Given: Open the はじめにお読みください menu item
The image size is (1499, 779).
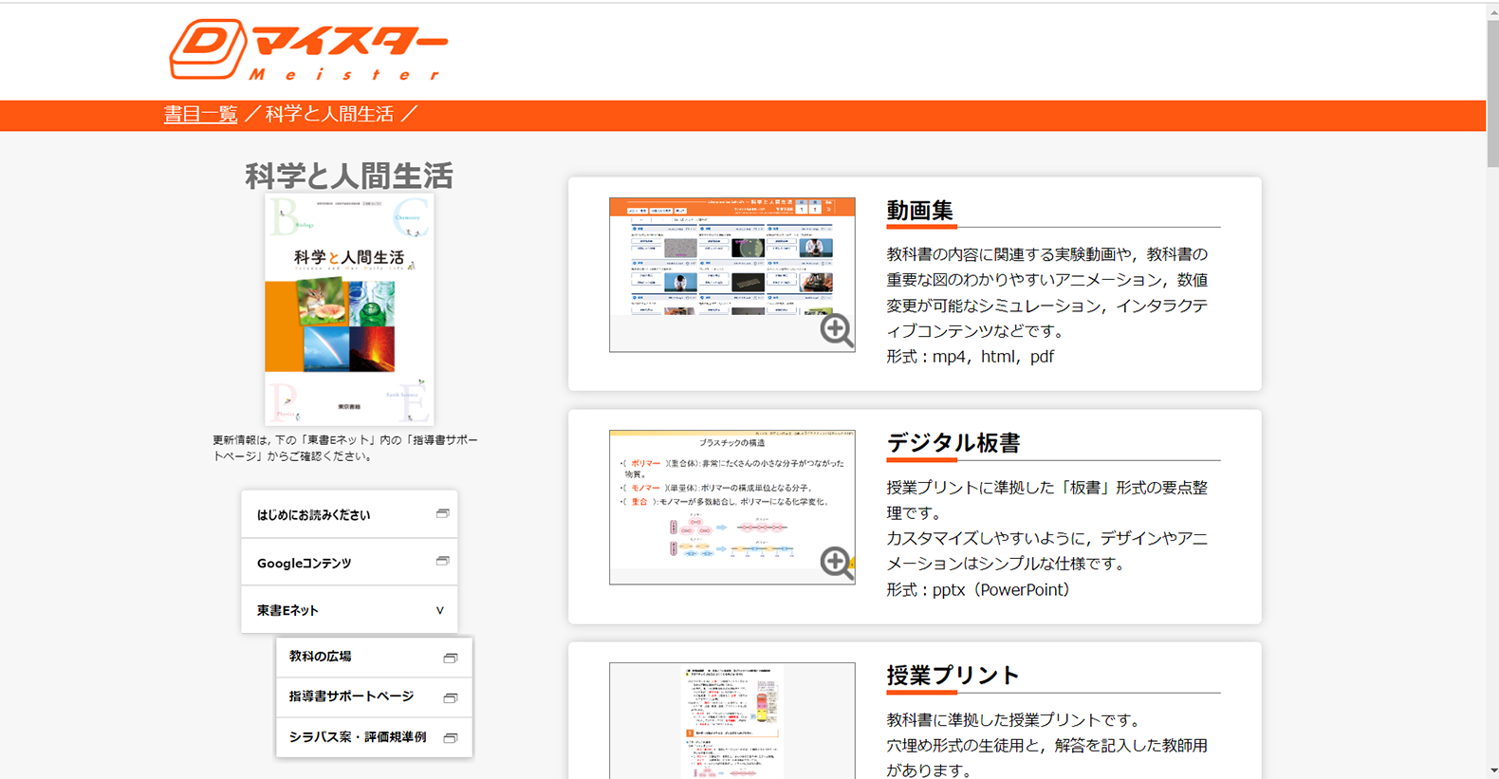Looking at the screenshot, I should click(x=314, y=515).
